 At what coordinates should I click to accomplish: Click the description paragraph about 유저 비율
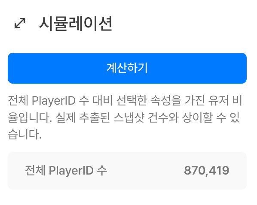tap(125, 118)
